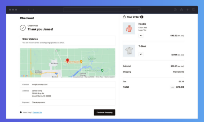Click the red location pin on the map
204x122 pixels.
(68, 61)
